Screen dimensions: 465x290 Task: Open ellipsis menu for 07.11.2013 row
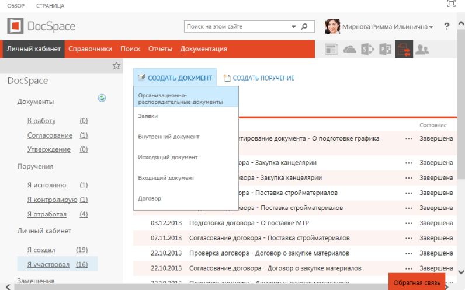[409, 238]
